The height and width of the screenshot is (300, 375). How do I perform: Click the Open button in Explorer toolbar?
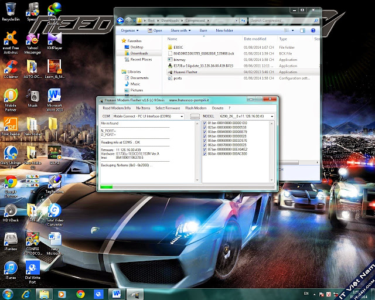point(155,30)
